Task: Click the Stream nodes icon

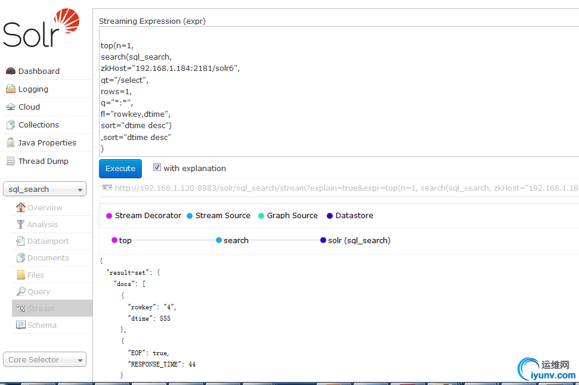Action: coord(21,308)
